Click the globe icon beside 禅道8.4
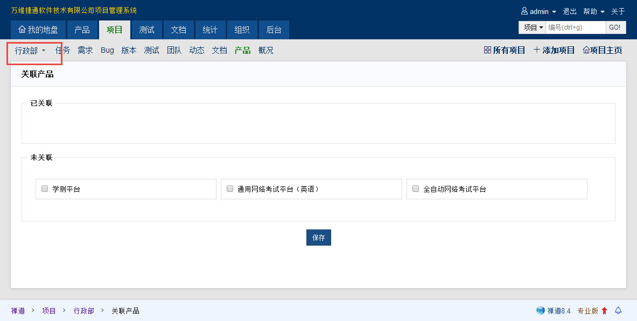The width and height of the screenshot is (637, 321). (x=540, y=310)
